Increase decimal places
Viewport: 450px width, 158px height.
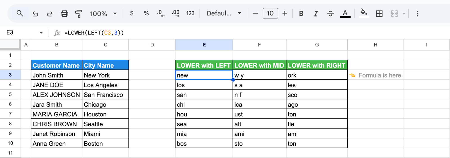175,13
